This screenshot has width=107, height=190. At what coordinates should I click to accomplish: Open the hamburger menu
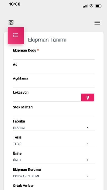pos(97,23)
